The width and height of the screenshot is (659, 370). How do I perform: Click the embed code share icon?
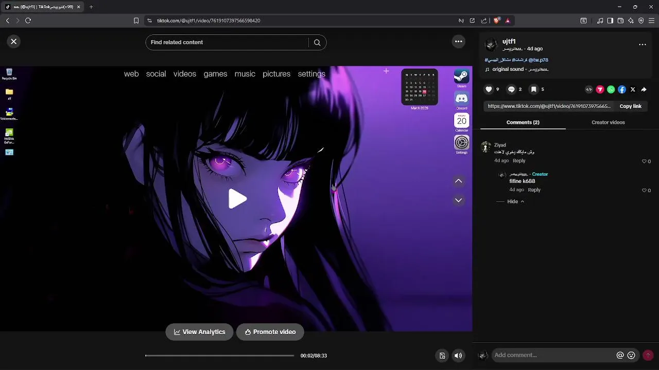pos(589,89)
